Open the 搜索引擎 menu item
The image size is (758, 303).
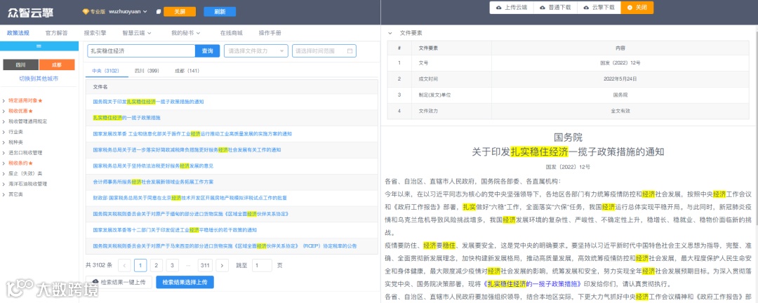coord(95,33)
